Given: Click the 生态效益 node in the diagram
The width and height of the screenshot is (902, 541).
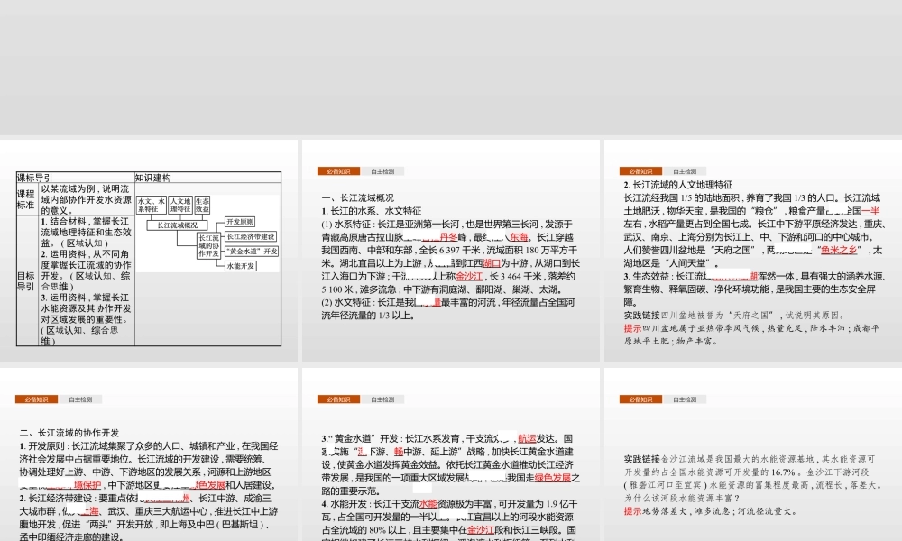Looking at the screenshot, I should [x=201, y=206].
